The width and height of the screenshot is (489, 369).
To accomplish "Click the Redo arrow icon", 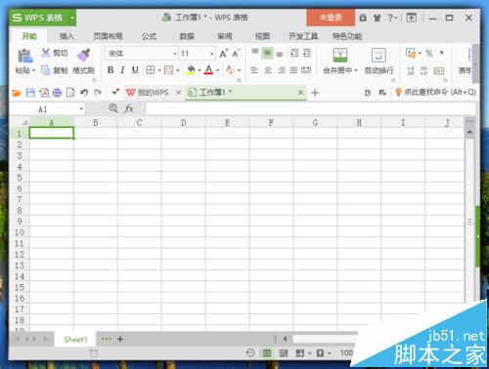I will click(98, 93).
